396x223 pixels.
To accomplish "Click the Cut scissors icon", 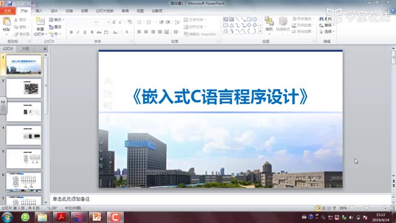I will click(16, 20).
